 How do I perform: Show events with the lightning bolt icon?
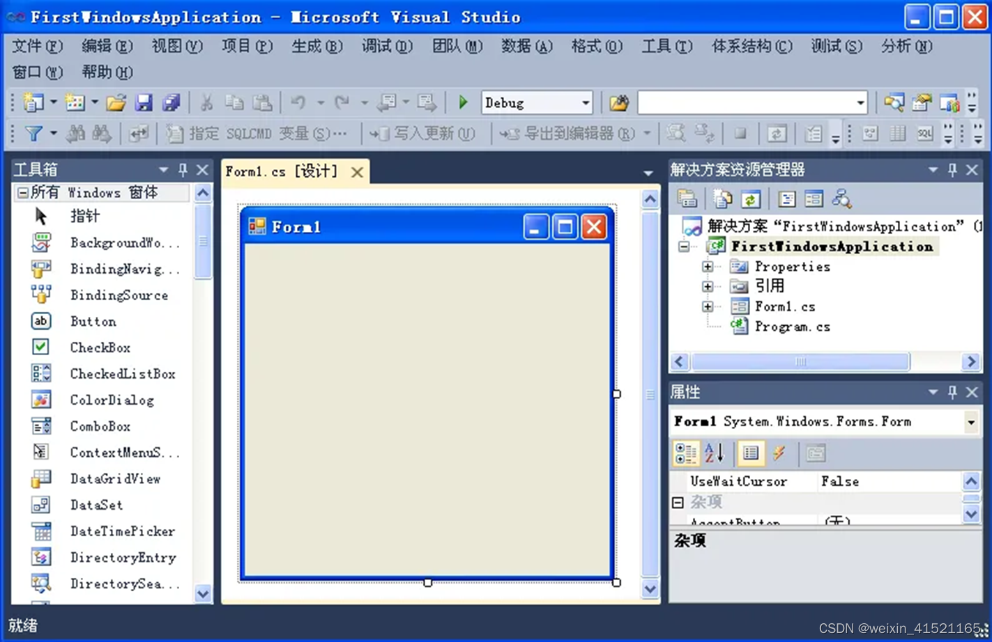(779, 453)
